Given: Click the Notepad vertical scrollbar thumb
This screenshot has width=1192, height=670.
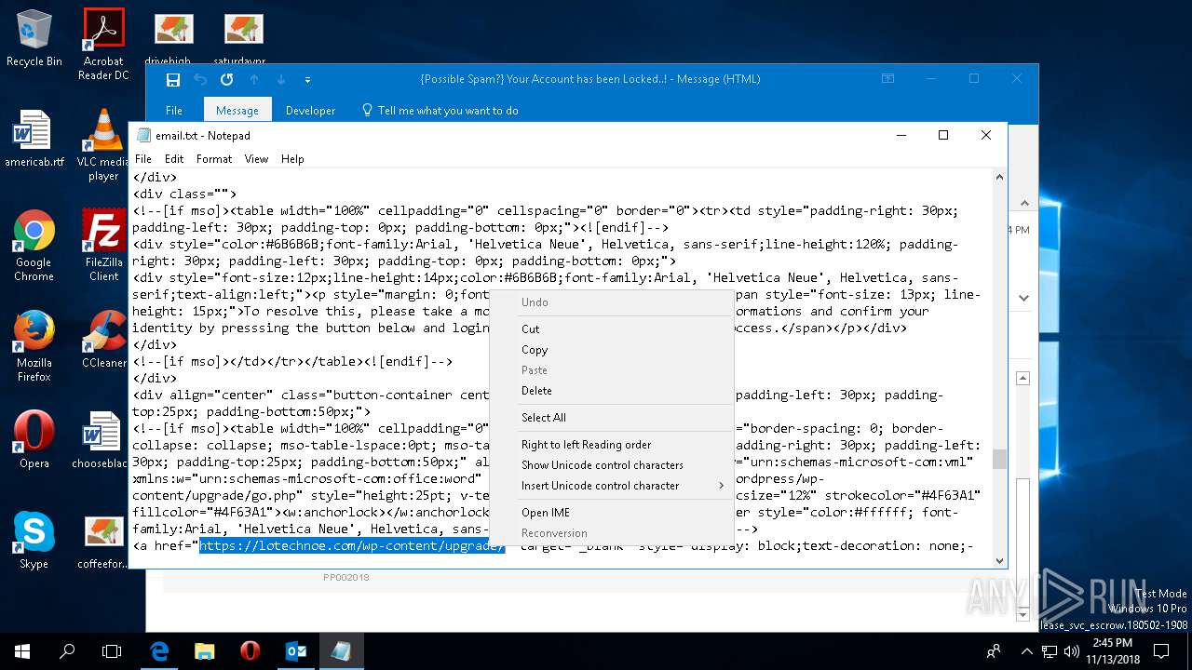Looking at the screenshot, I should [x=999, y=459].
